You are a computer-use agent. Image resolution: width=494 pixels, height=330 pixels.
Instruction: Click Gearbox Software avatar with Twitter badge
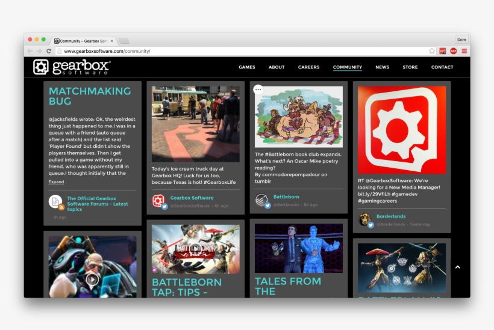click(158, 201)
